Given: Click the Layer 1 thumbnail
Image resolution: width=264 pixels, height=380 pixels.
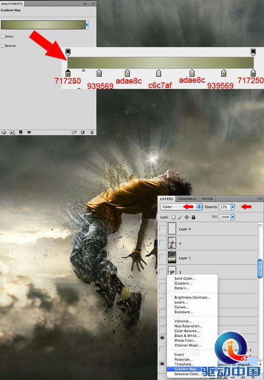Looking at the screenshot, I should coord(172,257).
